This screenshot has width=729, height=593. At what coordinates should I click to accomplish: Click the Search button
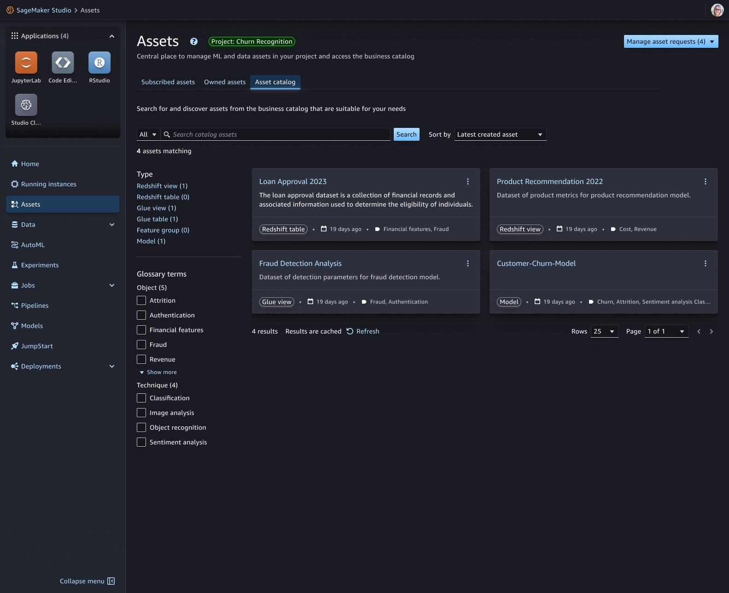407,134
